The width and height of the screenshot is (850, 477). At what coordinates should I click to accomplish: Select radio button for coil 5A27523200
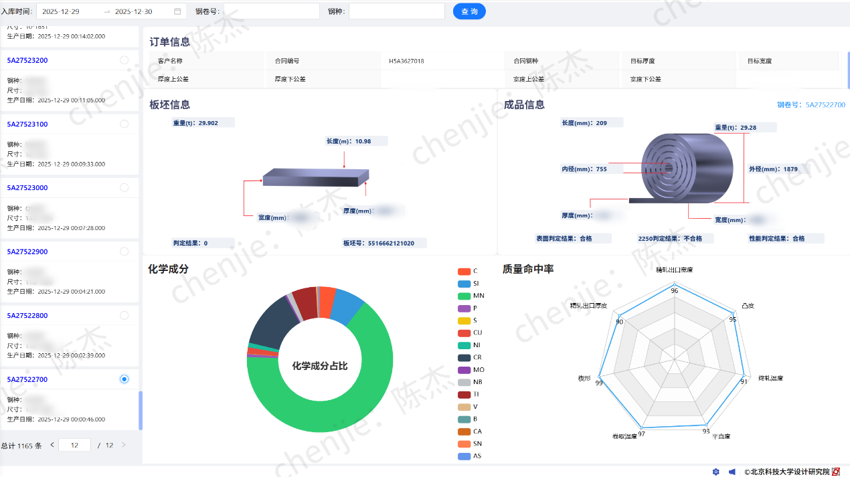click(x=124, y=60)
